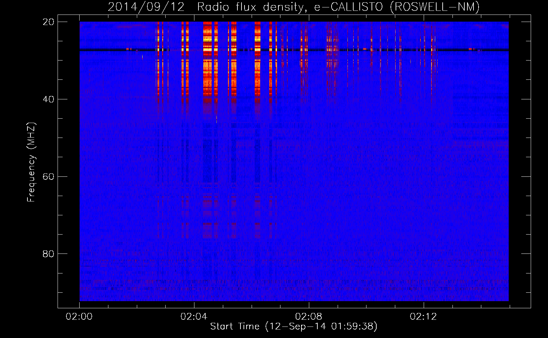Click the '20' frequency tick label
Screen dimensions: 548x338
tap(48, 22)
